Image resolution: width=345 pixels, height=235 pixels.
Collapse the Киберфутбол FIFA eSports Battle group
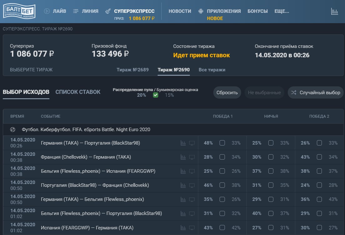[x=86, y=130]
